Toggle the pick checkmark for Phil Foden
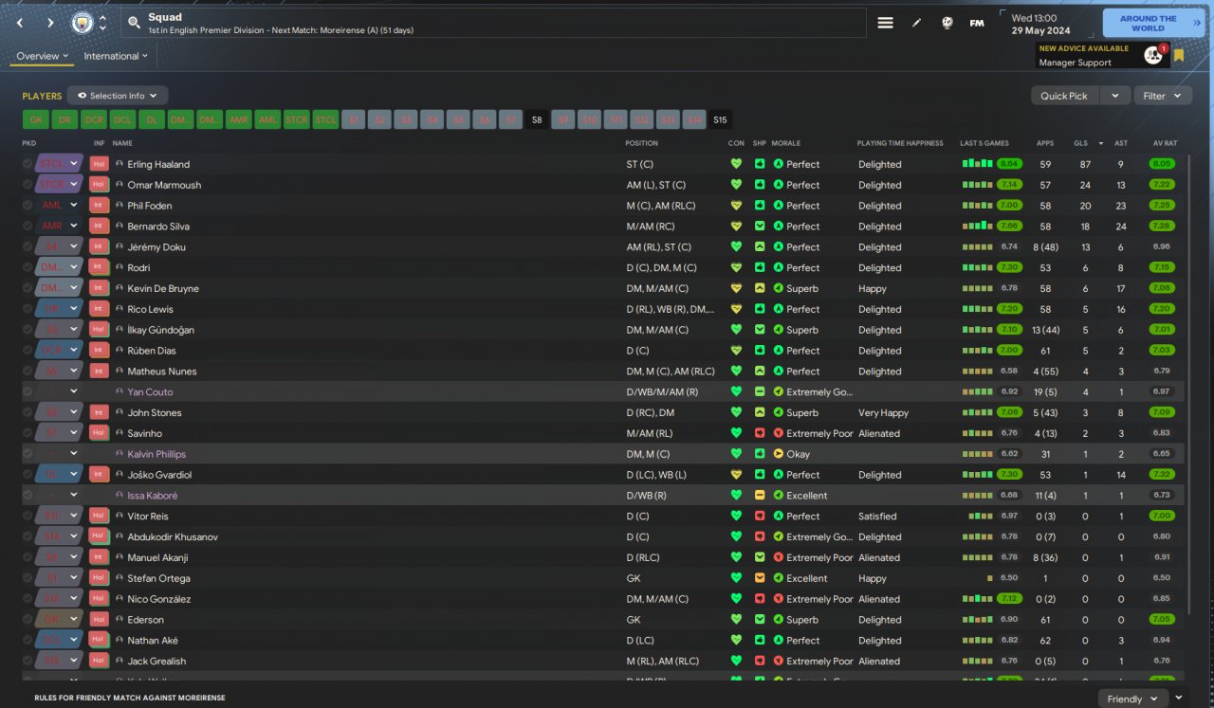The image size is (1214, 708). (28, 206)
